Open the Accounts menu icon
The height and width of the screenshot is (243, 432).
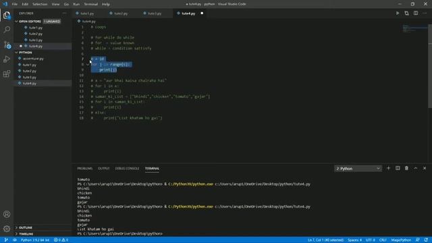(x=7, y=214)
